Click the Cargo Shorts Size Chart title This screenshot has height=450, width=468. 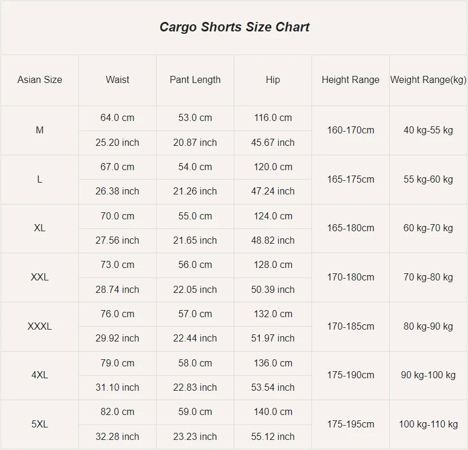234,27
